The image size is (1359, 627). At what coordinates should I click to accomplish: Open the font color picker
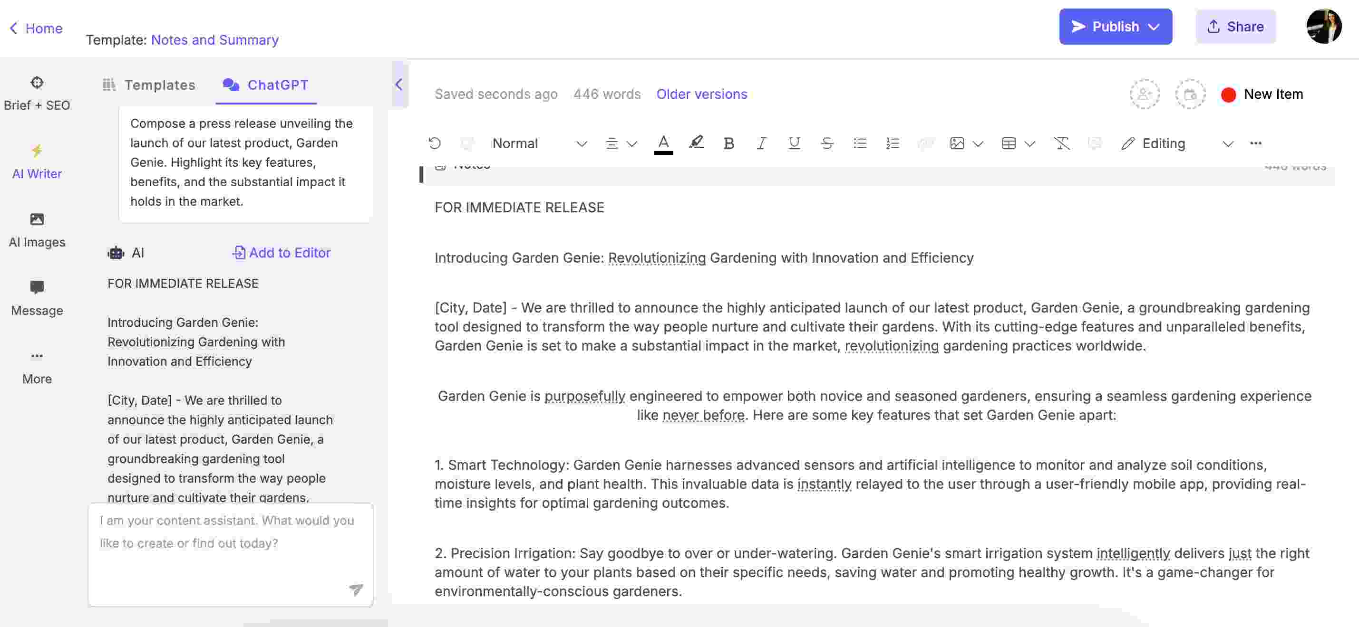click(x=663, y=143)
